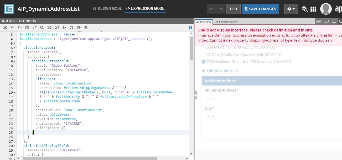Switch to Design Mode

(108, 9)
